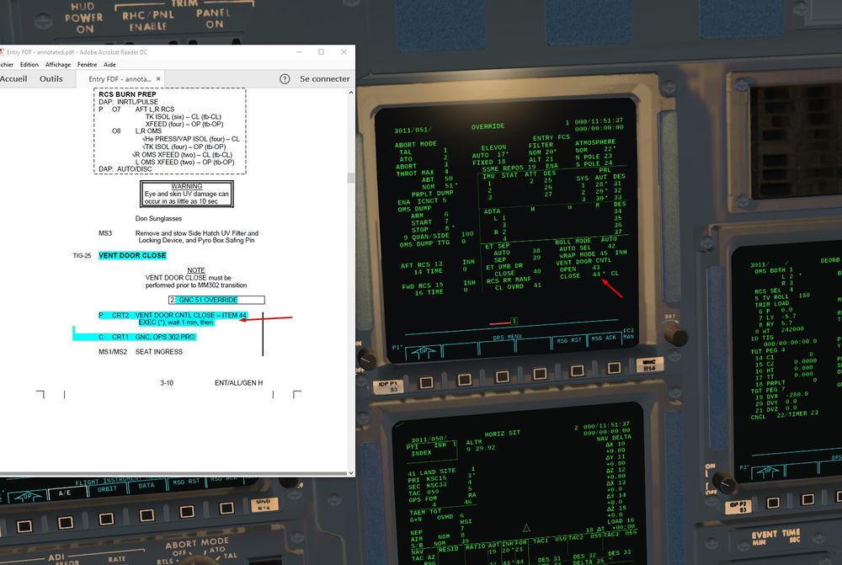Screen dimensions: 842x565
Task: Click the WARNING box title in PDF
Action: point(186,186)
